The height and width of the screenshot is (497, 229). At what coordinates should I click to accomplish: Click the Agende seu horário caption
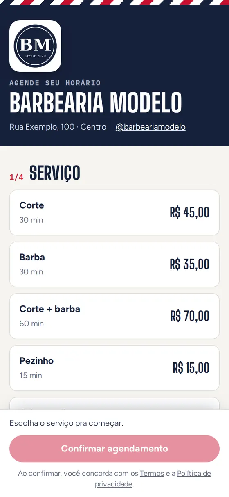(55, 83)
